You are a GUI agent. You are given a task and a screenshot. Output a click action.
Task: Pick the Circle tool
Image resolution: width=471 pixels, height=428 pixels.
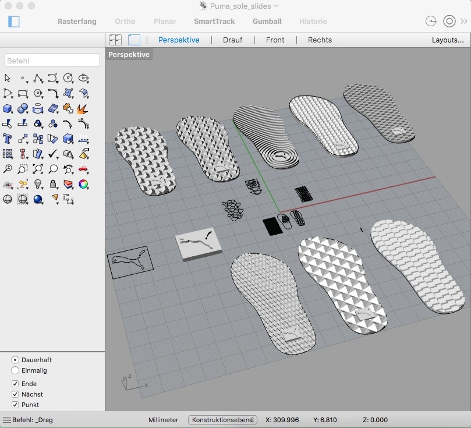(68, 79)
